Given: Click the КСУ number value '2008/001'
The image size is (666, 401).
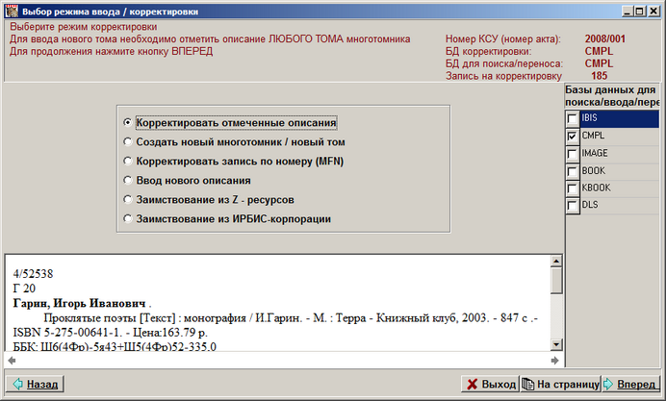Looking at the screenshot, I should pyautogui.click(x=604, y=39).
